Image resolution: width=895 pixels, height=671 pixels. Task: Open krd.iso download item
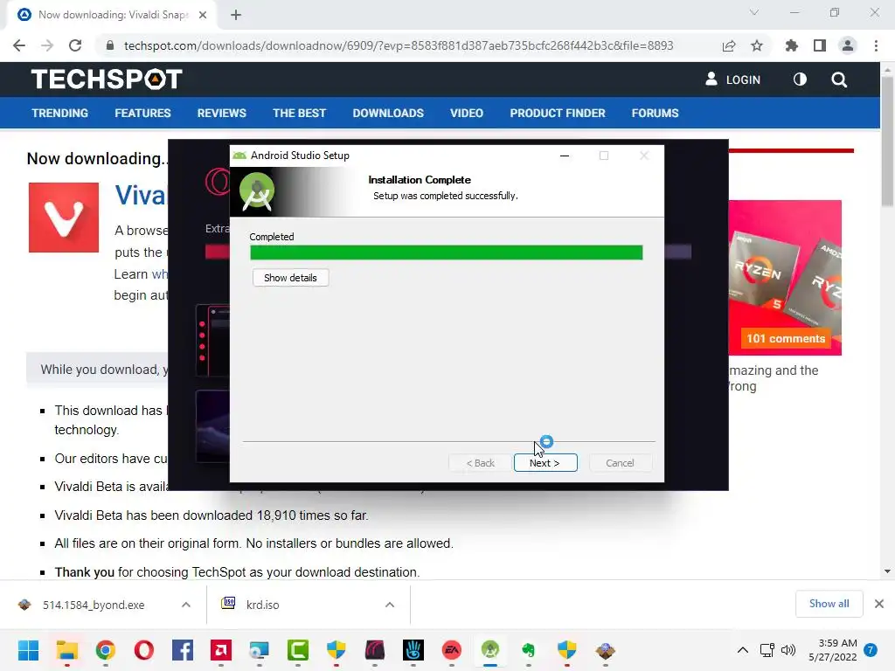coord(262,605)
